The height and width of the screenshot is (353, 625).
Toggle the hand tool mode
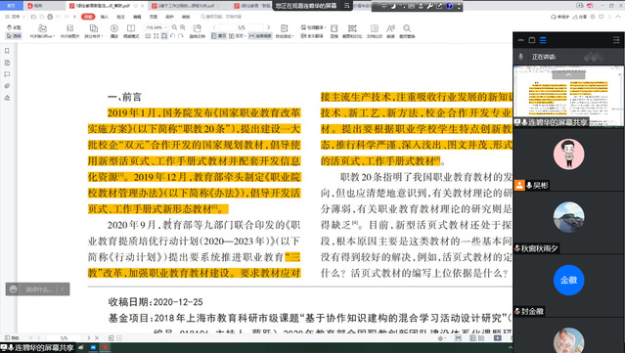[14, 27]
